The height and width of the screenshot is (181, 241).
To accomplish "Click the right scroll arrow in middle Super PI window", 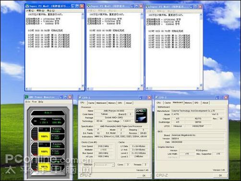I will [x=139, y=89].
